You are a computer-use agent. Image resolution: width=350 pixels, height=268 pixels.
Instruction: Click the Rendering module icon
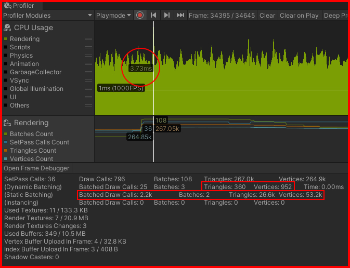pyautogui.click(x=7, y=123)
